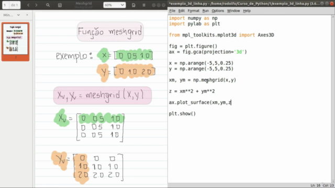335x188 pixels.
Task: Go to next page in PDF viewer
Action: coord(36,5)
